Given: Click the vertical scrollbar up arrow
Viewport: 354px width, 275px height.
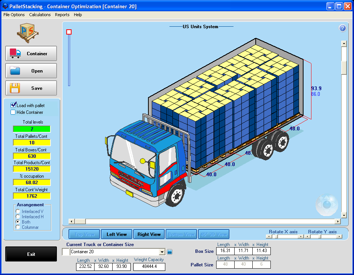Looking at the screenshot, I should click(x=344, y=44).
